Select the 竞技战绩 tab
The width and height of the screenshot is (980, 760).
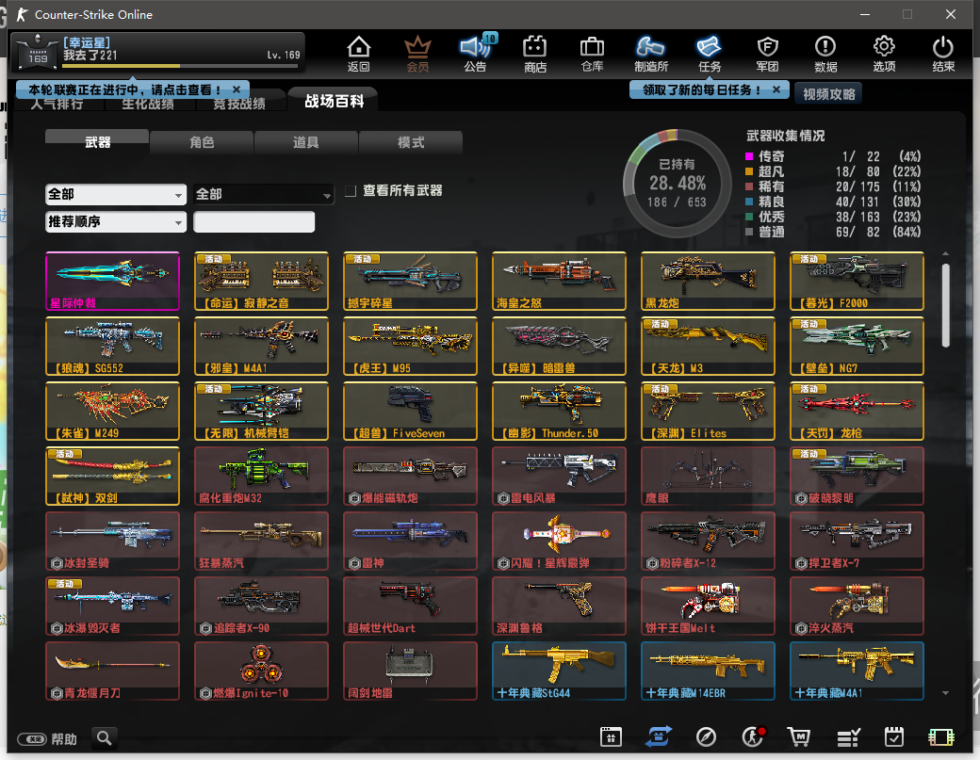pos(239,104)
